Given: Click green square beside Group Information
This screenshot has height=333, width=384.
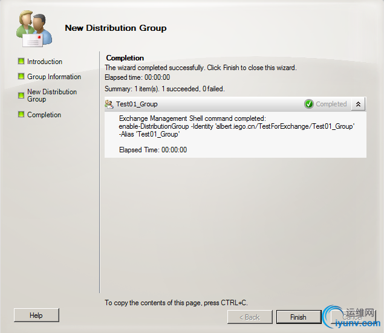Looking at the screenshot, I should 21,76.
